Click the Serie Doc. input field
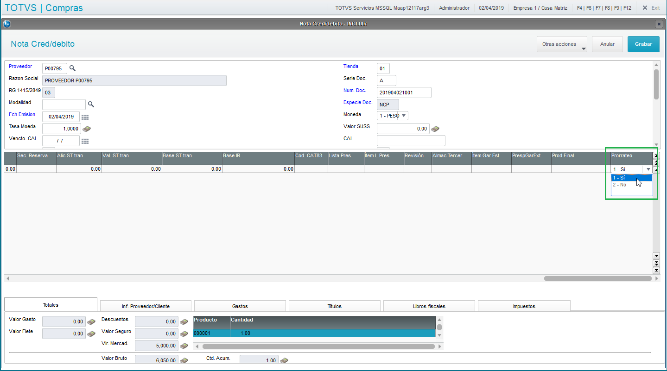Image resolution: width=667 pixels, height=371 pixels. click(387, 80)
